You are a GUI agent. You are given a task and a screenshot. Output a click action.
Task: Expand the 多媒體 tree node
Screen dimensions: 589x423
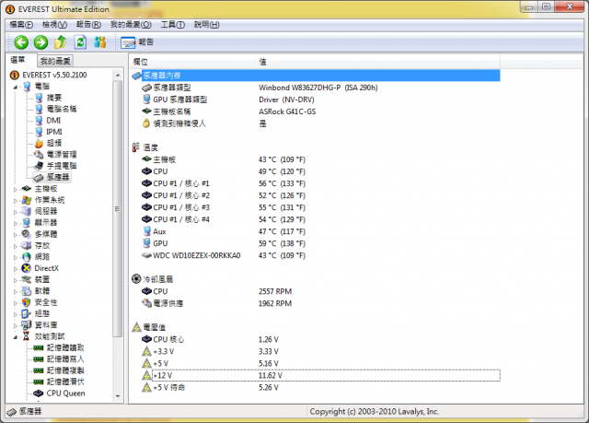click(x=16, y=235)
